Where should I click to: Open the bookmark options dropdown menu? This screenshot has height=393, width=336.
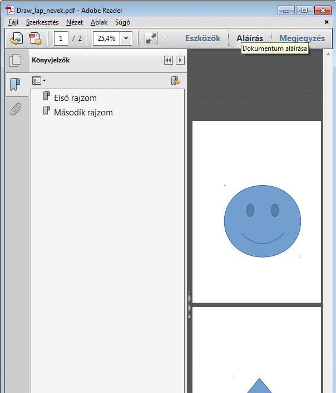39,81
